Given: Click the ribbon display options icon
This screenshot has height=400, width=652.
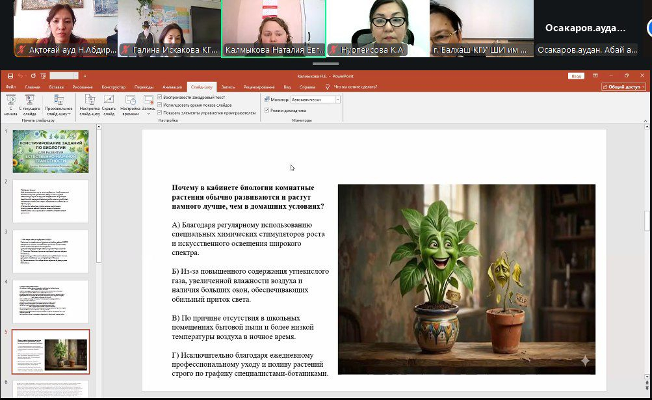Looking at the screenshot, I should coord(595,76).
